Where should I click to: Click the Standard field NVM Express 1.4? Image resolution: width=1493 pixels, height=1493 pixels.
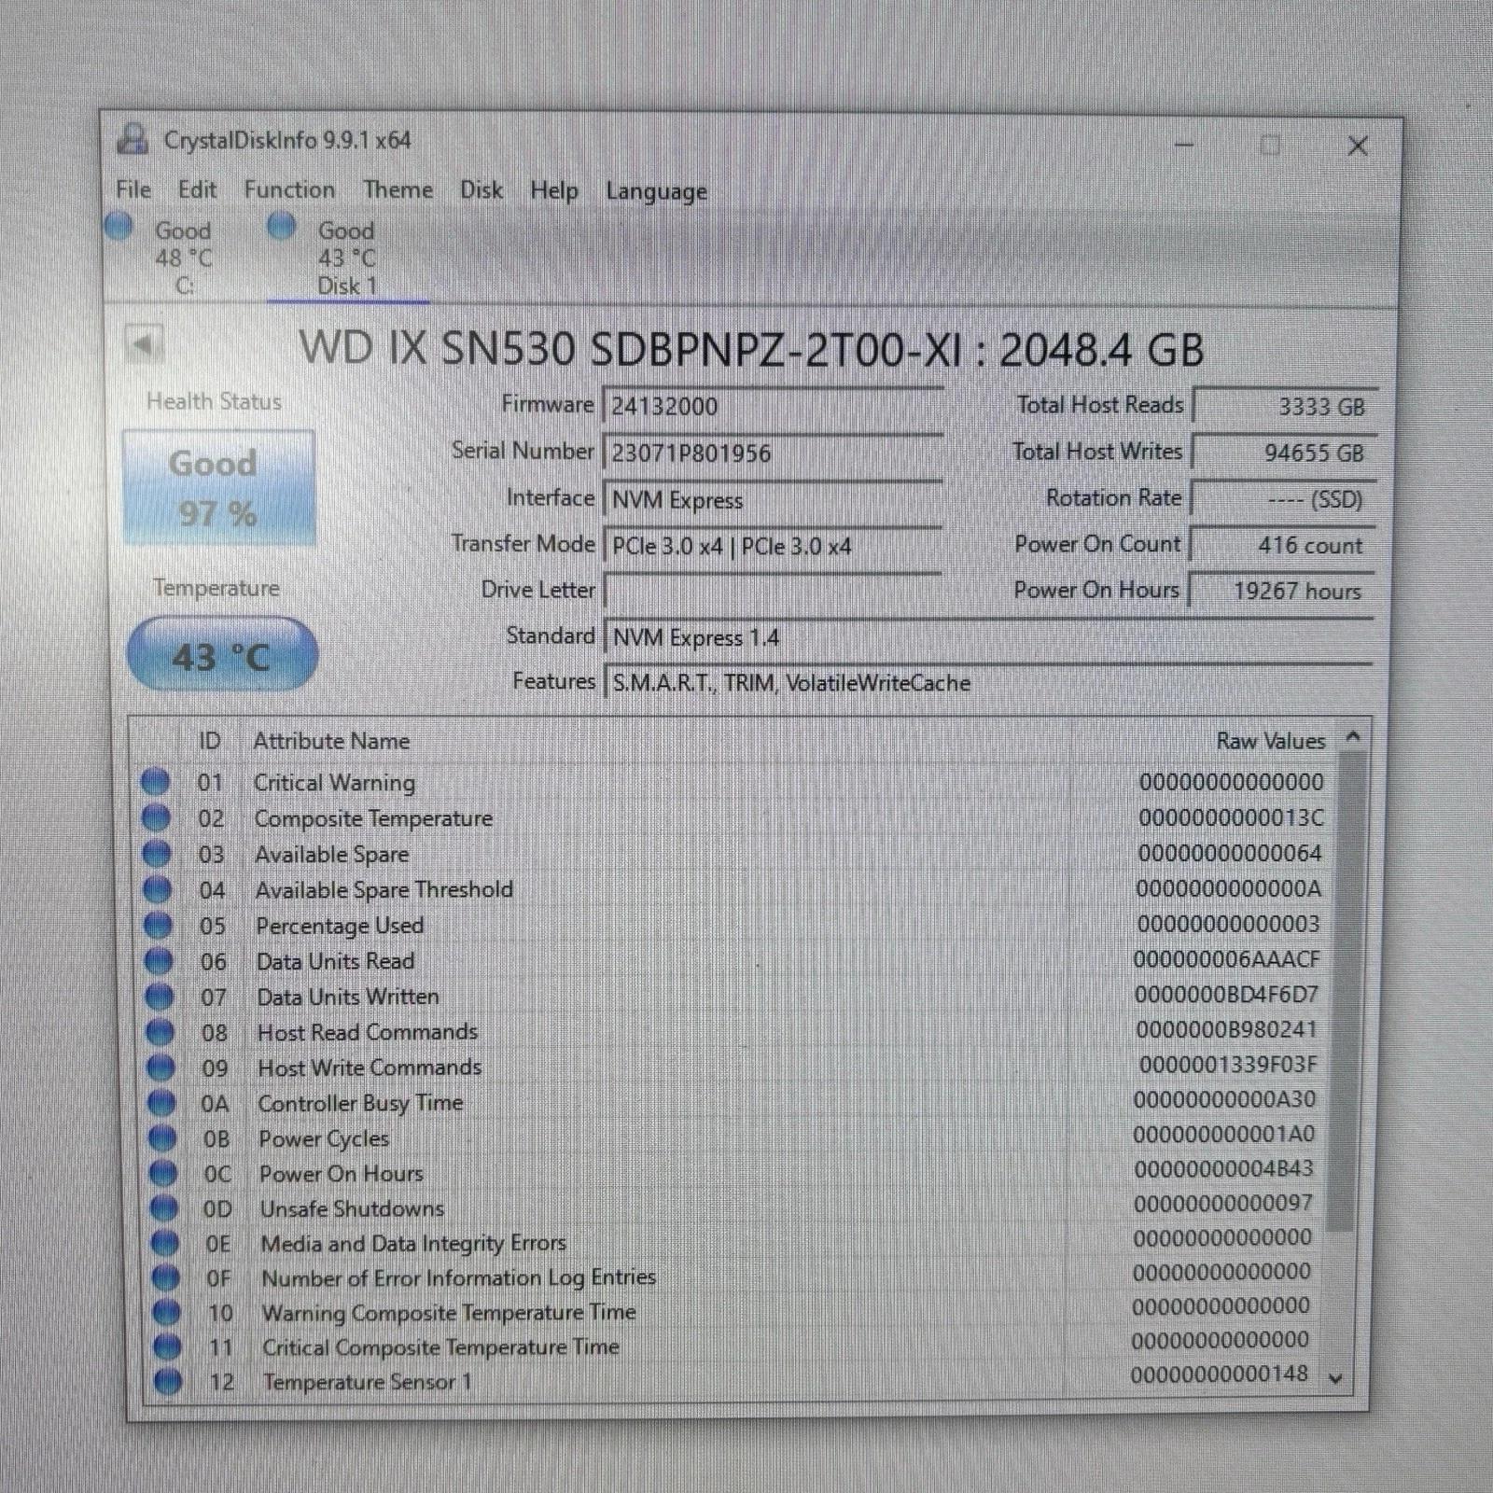tap(989, 636)
